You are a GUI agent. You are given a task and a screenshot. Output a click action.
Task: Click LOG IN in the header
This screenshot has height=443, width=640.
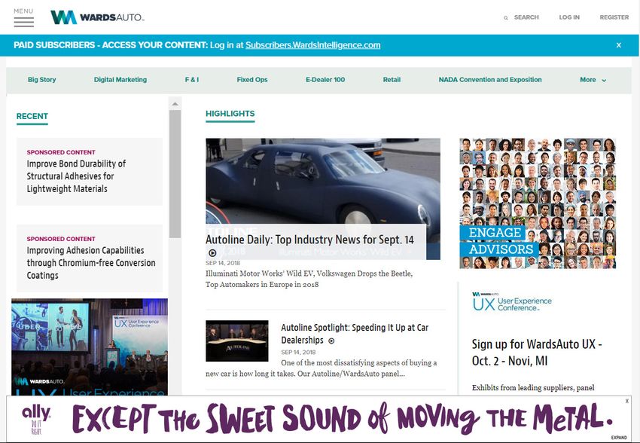point(569,17)
